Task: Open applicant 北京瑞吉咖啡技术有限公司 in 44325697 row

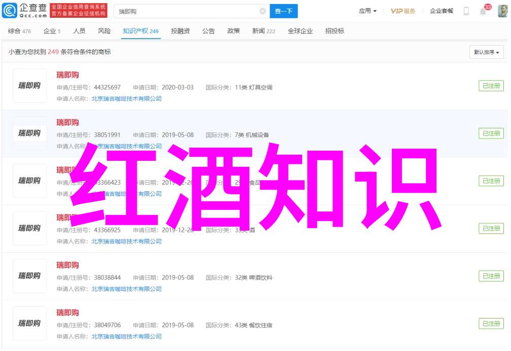Action: (x=126, y=99)
